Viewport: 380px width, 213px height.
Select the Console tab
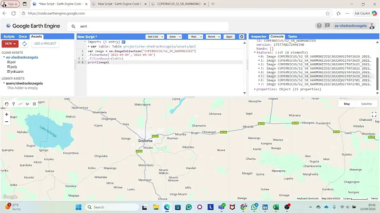[277, 36]
